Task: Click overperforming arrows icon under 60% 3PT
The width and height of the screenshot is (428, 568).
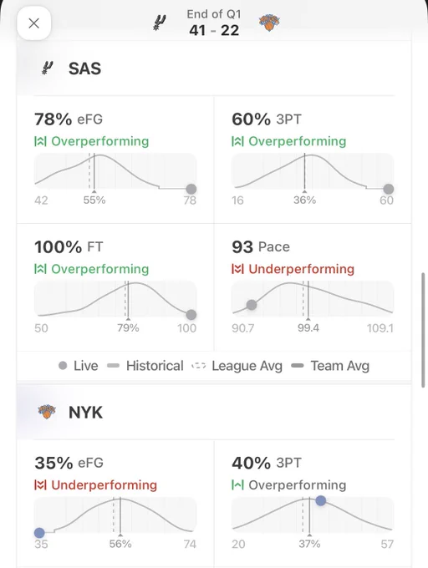Action: pyautogui.click(x=237, y=141)
